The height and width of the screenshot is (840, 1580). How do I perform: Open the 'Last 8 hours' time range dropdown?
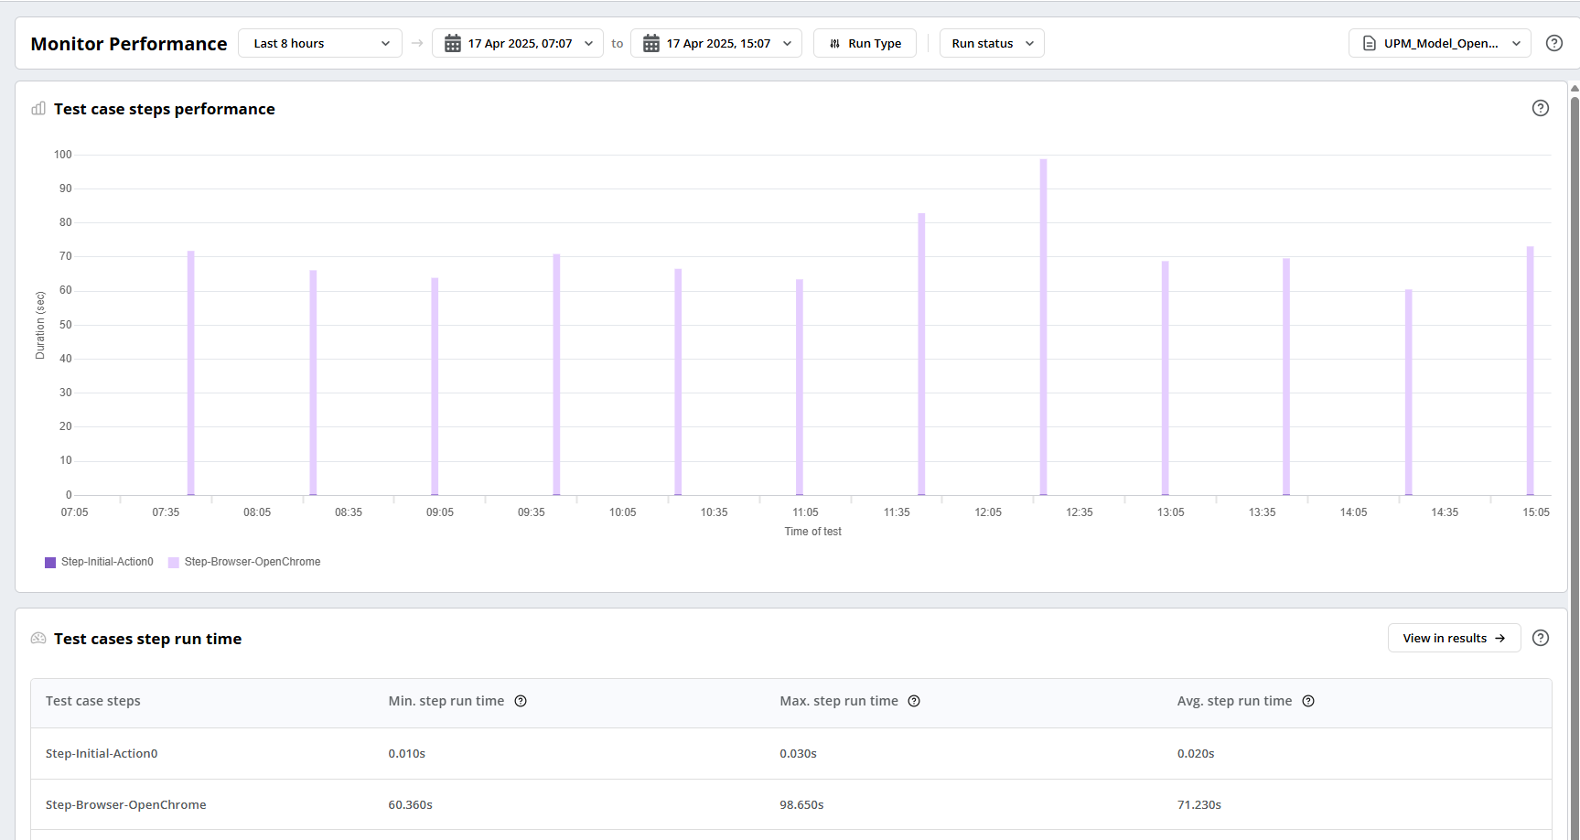coord(319,43)
